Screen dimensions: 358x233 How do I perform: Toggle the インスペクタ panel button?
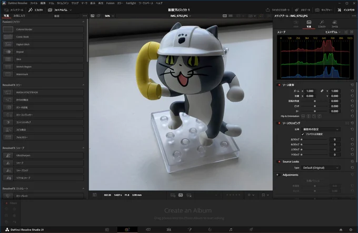346,10
